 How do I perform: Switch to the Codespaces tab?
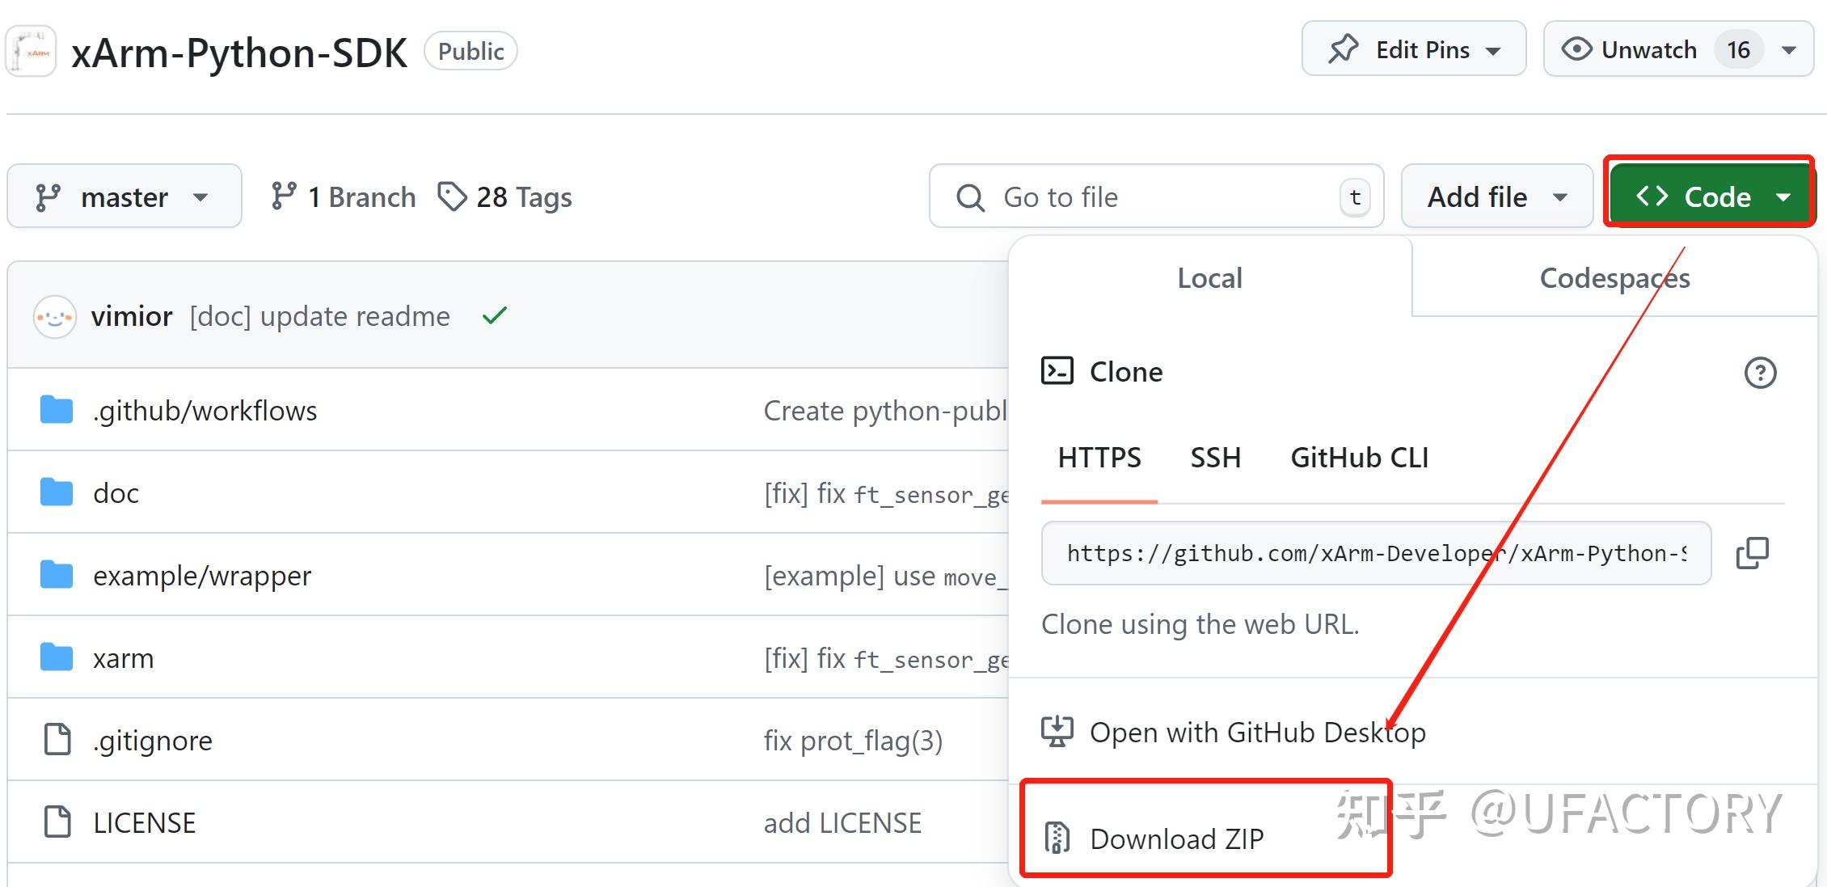click(x=1614, y=278)
